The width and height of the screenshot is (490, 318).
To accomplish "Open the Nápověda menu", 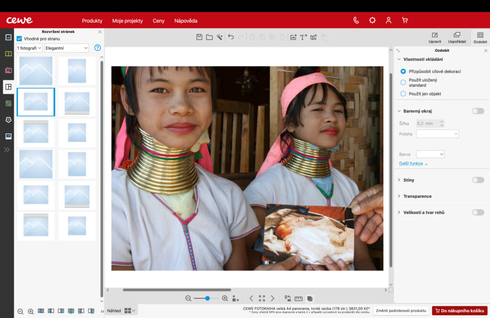I will (x=186, y=21).
